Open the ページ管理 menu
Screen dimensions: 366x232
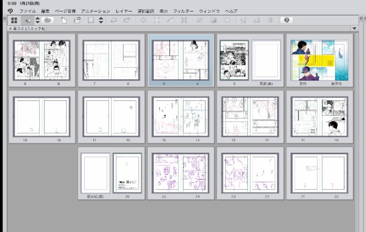pos(65,11)
